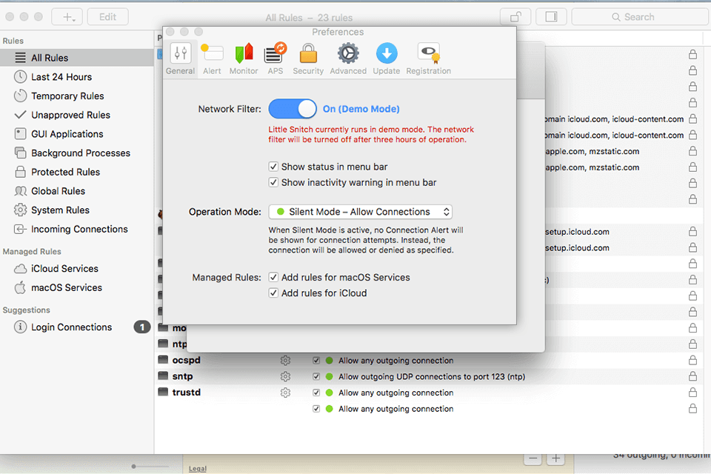Show Unapproved Rules list

click(77, 116)
